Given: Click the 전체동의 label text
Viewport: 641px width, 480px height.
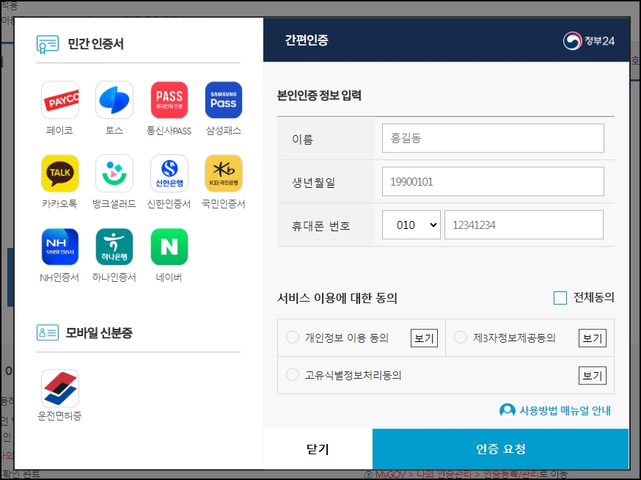Looking at the screenshot, I should (x=593, y=297).
